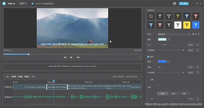Delete the selected subtitle with the trash icon

[33, 77]
